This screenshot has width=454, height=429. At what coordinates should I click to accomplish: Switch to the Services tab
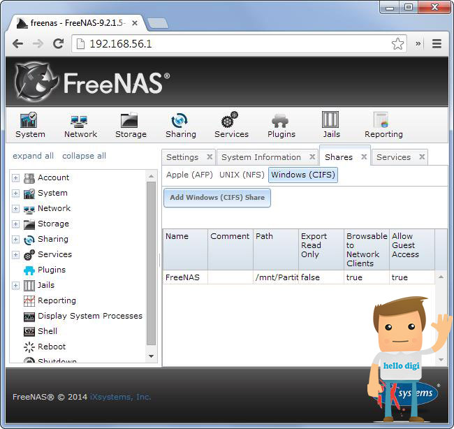(x=393, y=157)
